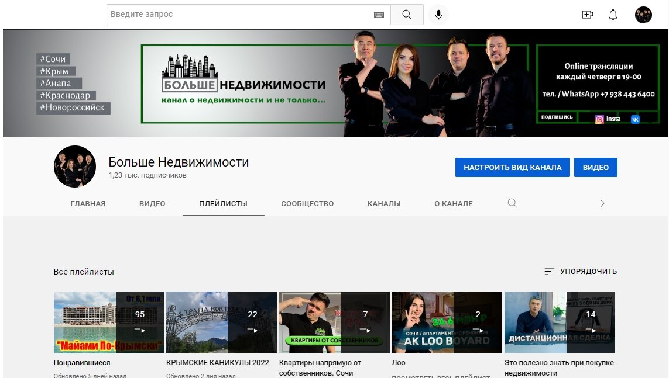Open the Instagram link on banner
The height and width of the screenshot is (378, 669).
pos(608,119)
